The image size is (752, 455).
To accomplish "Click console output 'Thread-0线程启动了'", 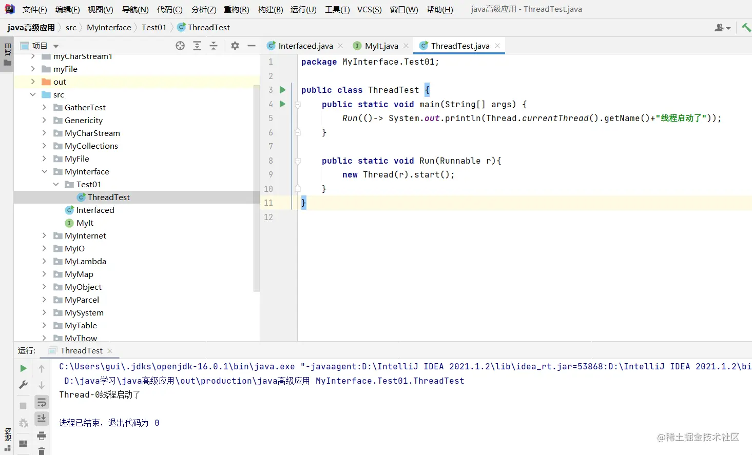I will [100, 394].
